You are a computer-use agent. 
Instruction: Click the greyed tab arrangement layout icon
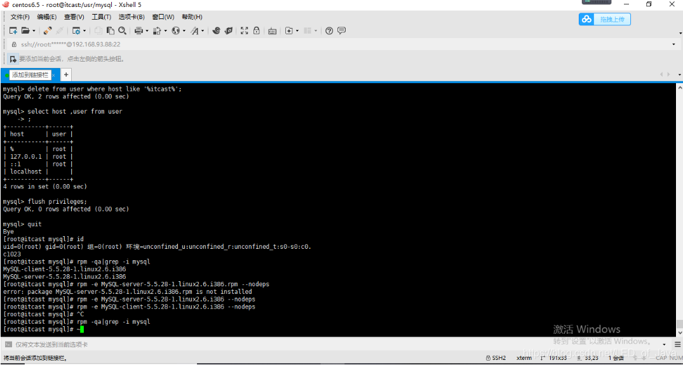pos(308,30)
